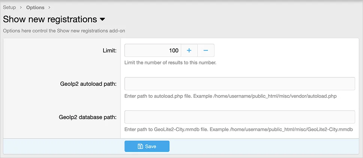Click the "GeoIp2 database path:" label

[x=87, y=117]
